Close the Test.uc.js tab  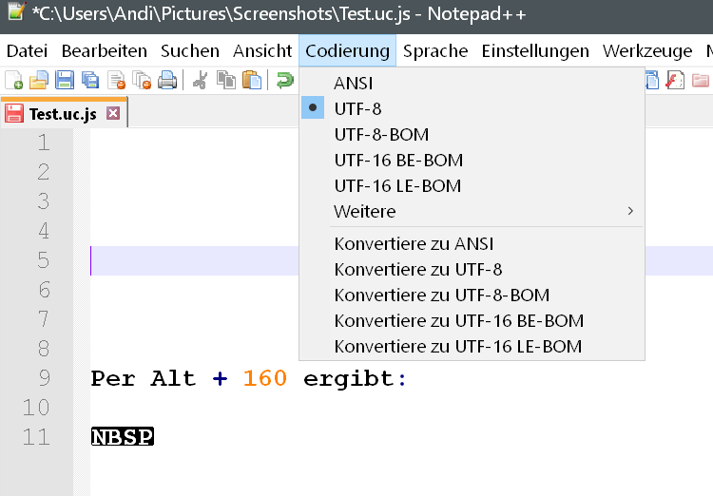[x=113, y=114]
